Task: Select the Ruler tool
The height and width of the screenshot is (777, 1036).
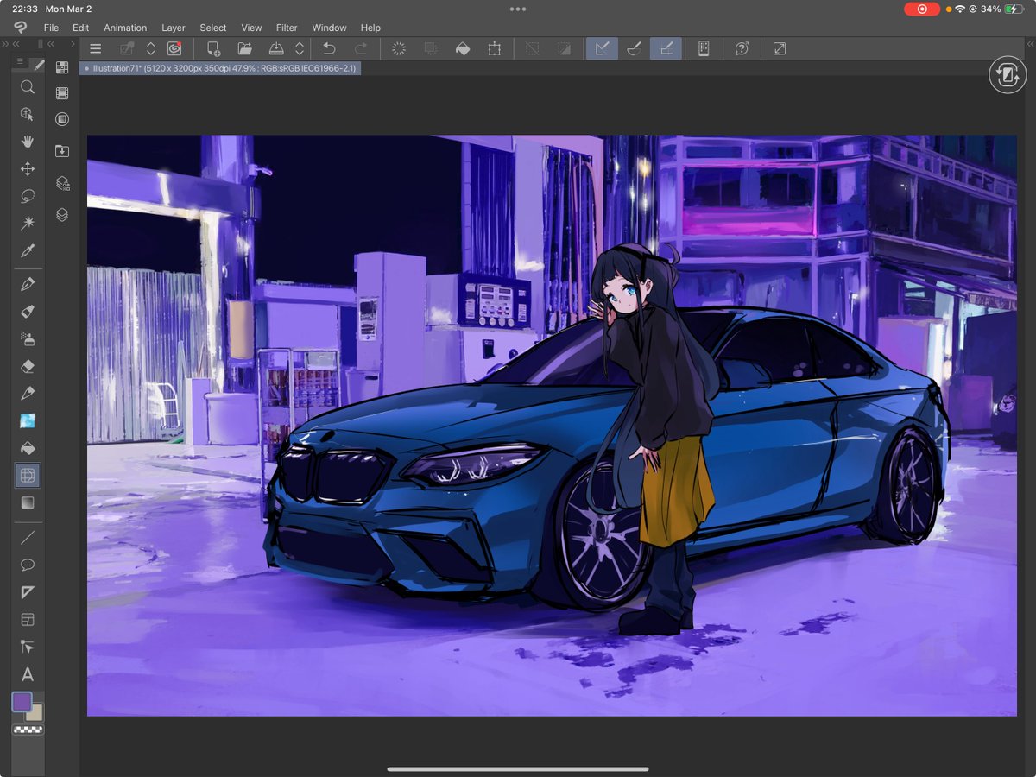Action: click(28, 592)
